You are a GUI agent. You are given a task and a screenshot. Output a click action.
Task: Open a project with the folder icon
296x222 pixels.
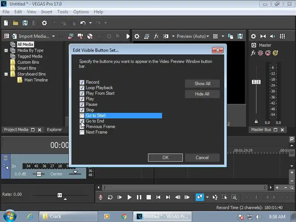pos(16,23)
